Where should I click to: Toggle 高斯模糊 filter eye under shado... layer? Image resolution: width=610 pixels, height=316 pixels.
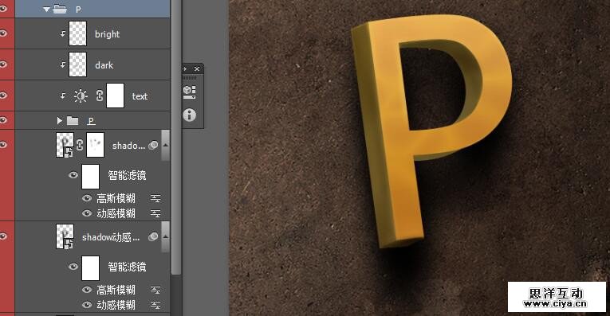[87, 198]
